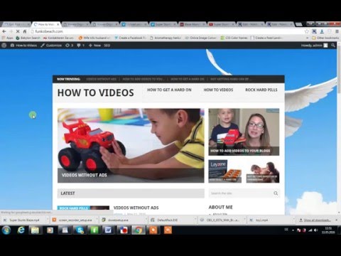Click the site search magnifier icon
This screenshot has width=341, height=256.
click(276, 193)
